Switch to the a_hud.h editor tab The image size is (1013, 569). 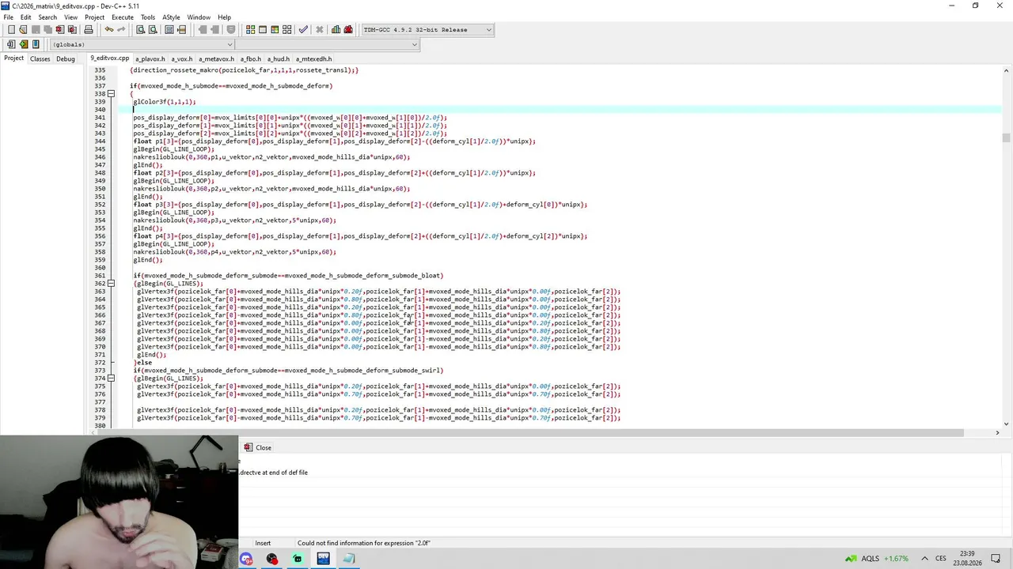(x=278, y=58)
